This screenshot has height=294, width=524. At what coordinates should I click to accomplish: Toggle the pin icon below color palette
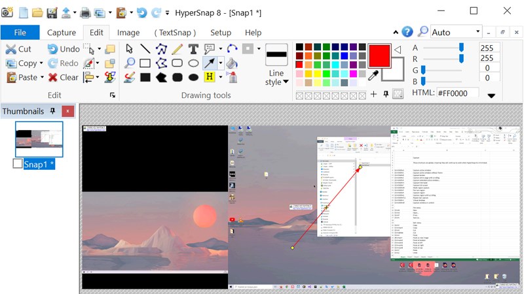click(386, 95)
